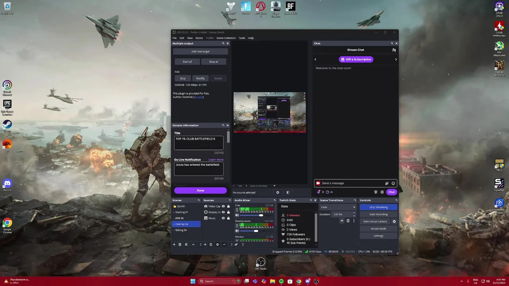Click Stream Information panel scrollbar
The image size is (509, 286).
(x=228, y=137)
